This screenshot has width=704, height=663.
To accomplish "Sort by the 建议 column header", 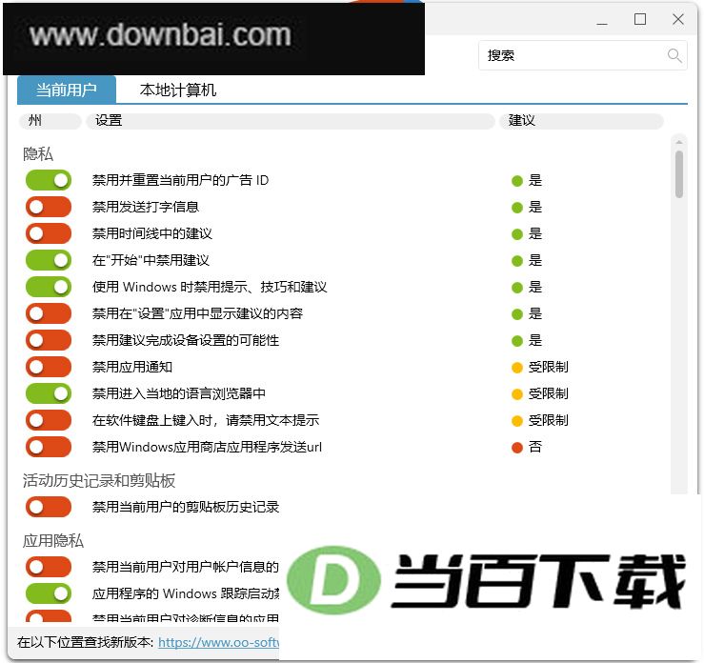I will (581, 120).
